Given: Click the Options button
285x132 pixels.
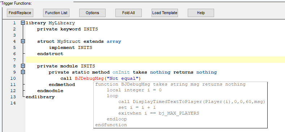Looking at the screenshot, I should click(x=92, y=13).
